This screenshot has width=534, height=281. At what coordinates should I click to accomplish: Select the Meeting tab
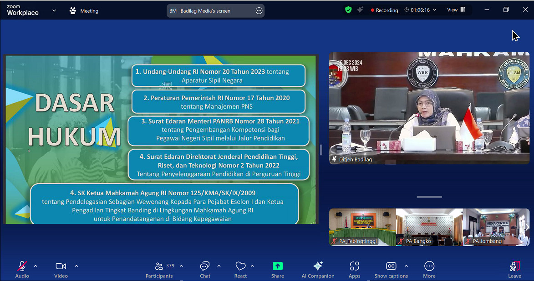[x=84, y=10]
